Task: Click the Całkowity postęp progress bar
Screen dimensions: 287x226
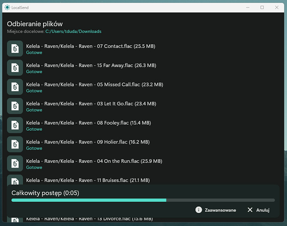Action: 143,200
